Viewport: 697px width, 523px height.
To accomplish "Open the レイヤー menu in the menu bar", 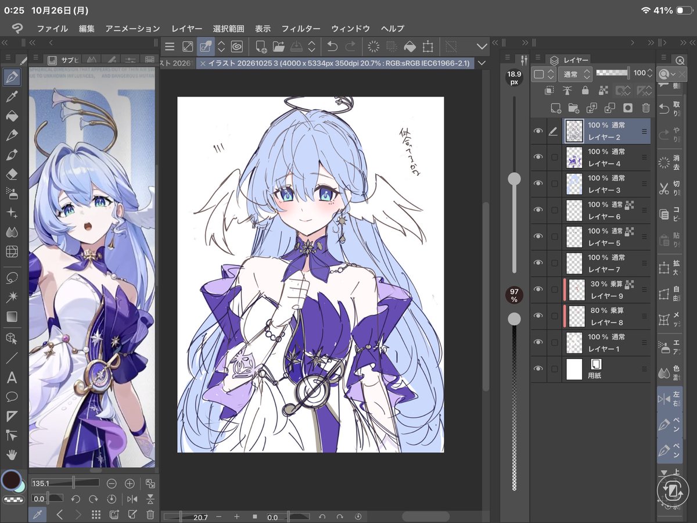I will tap(187, 28).
